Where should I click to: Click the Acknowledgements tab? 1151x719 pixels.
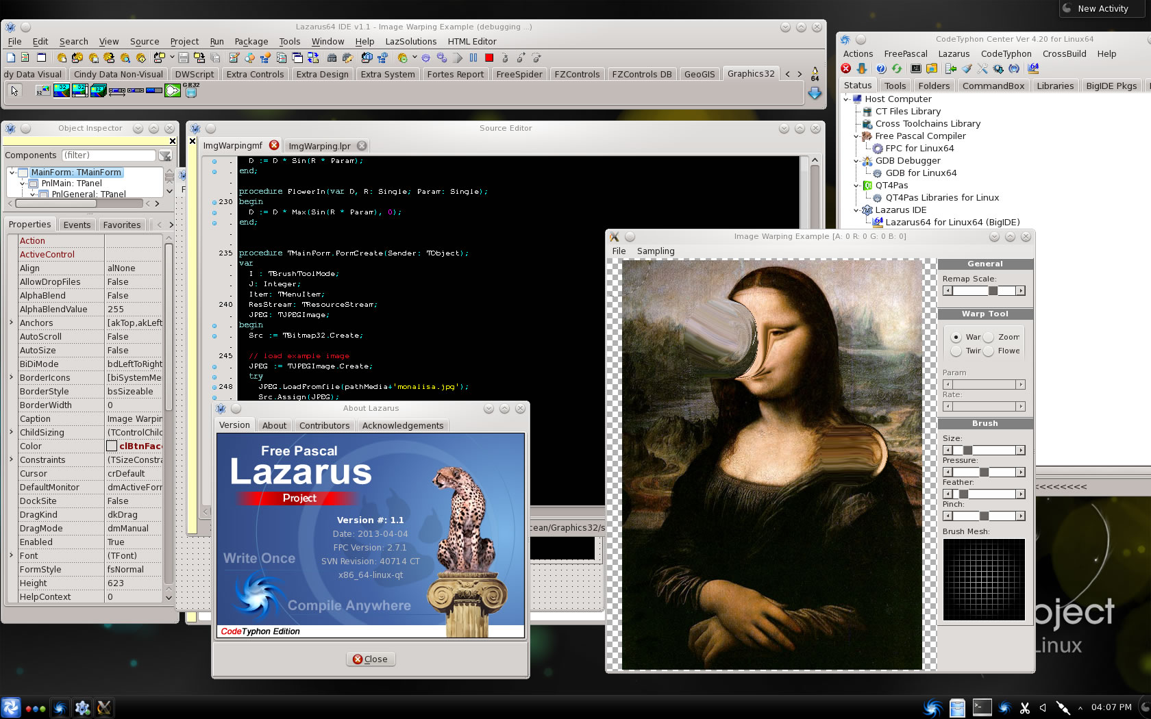point(402,425)
